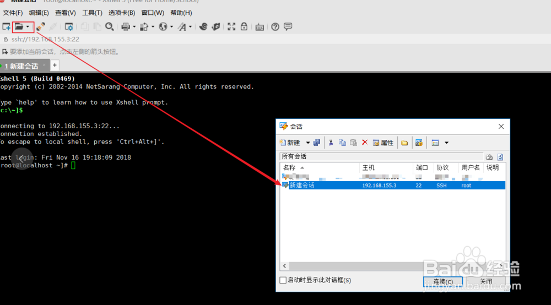Click the red Delete X icon
This screenshot has height=305, width=551.
tap(365, 143)
